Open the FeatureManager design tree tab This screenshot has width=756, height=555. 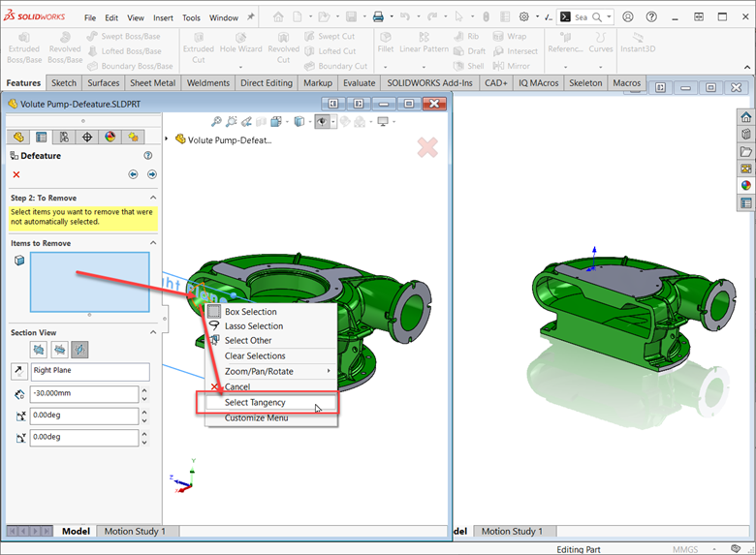[x=18, y=138]
